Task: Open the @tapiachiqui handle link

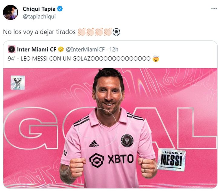Action: coord(39,17)
